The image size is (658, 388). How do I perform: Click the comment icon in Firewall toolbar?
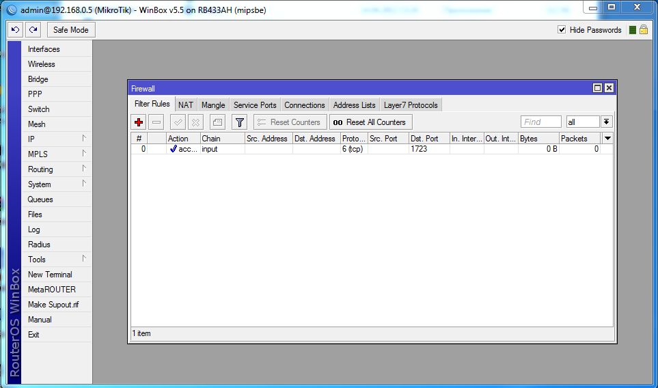(x=217, y=122)
